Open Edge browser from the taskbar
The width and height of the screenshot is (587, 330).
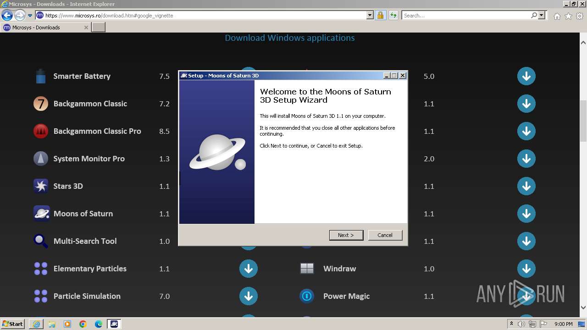pyautogui.click(x=99, y=324)
